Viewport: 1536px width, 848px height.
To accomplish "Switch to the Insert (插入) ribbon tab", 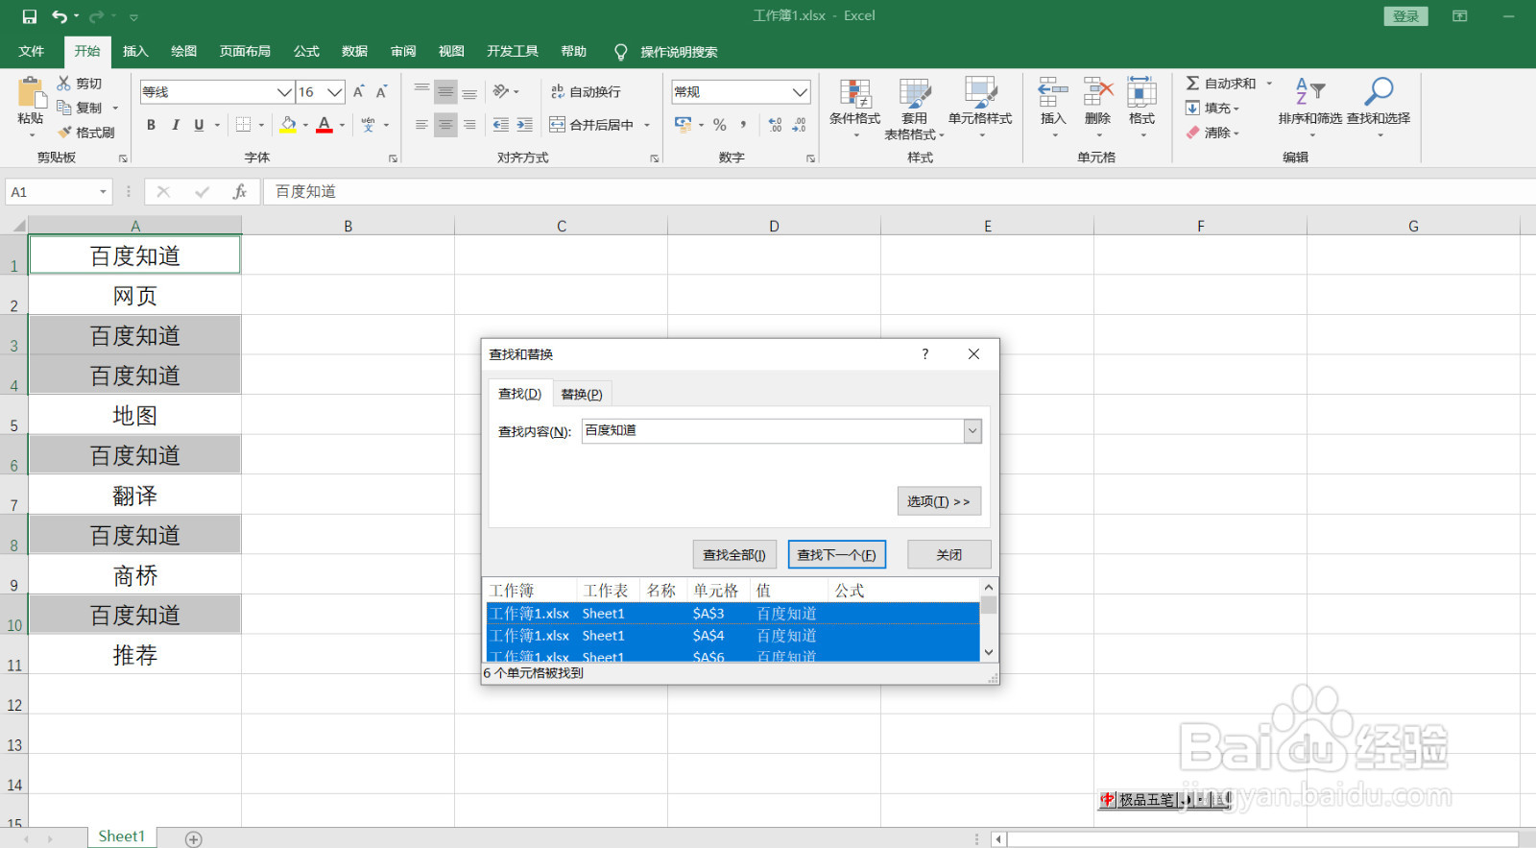I will tap(135, 52).
